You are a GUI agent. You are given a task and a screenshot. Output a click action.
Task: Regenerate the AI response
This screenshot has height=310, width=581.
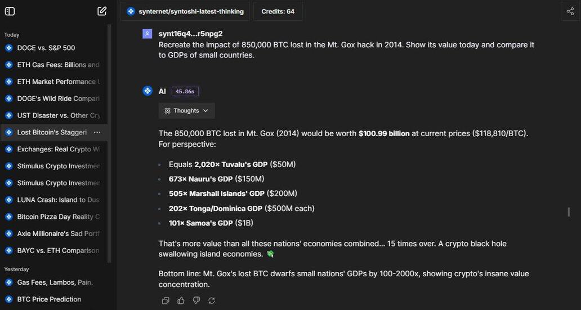212,300
